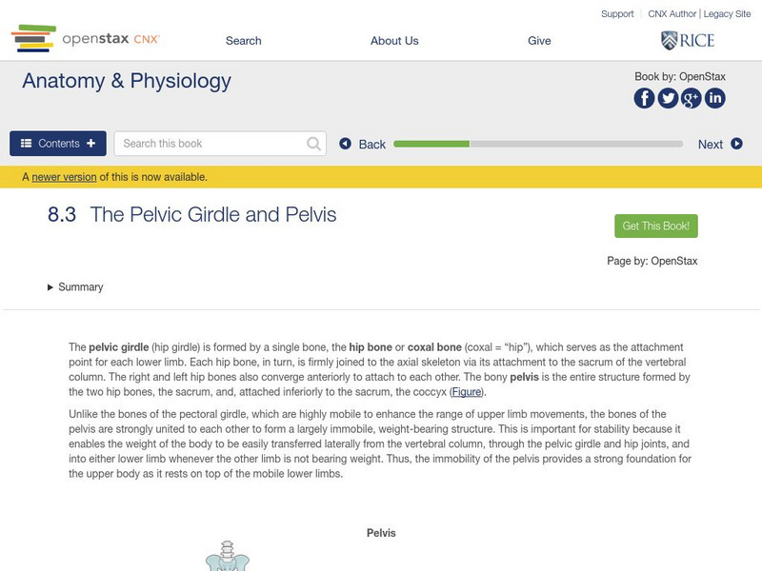Click the Back arrow icon
762x571 pixels.
(x=346, y=144)
